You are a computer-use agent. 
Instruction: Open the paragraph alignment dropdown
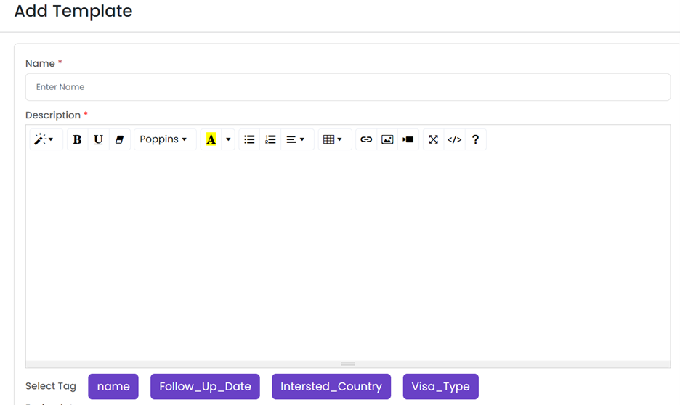298,139
